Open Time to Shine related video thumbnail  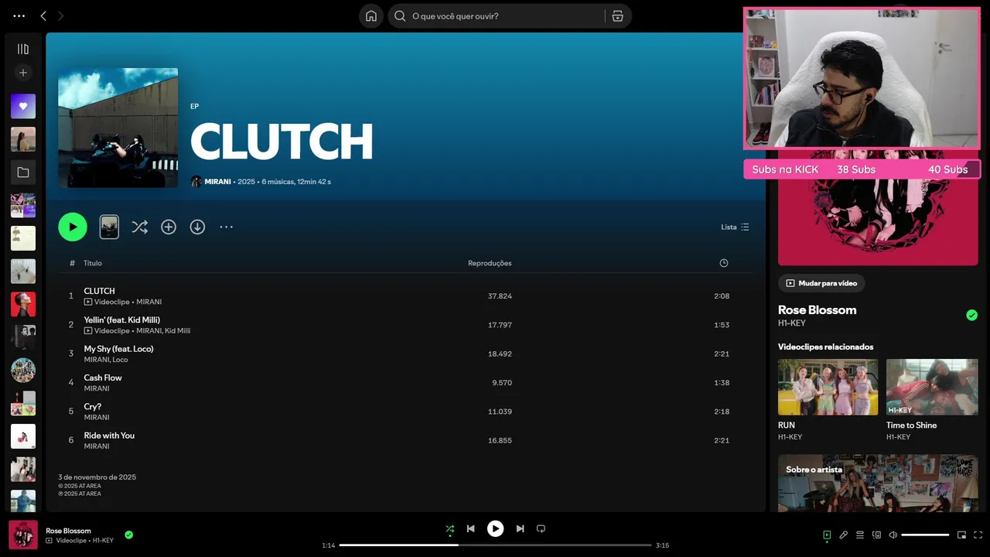pos(932,387)
